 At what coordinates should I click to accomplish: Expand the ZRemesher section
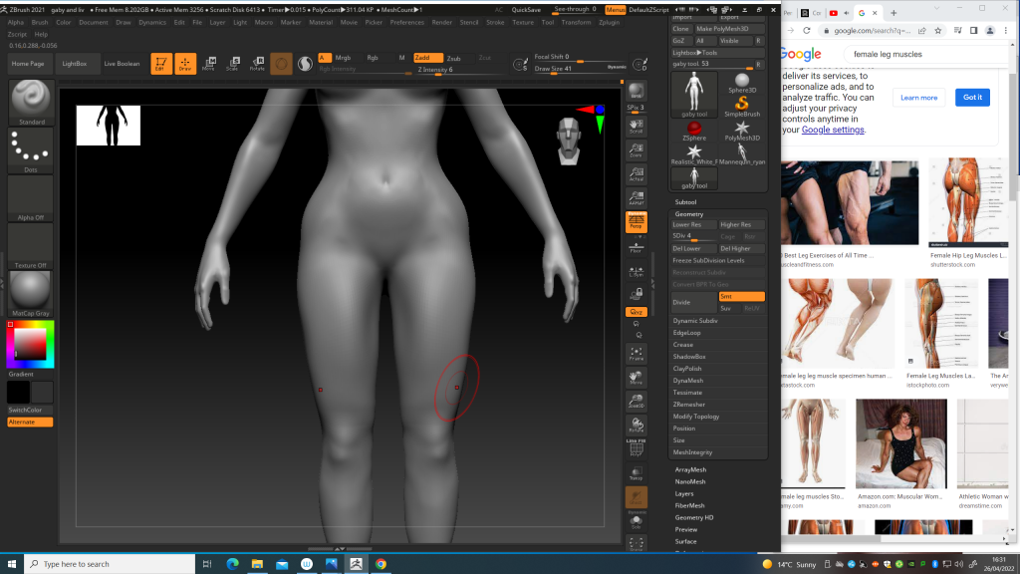click(x=689, y=405)
